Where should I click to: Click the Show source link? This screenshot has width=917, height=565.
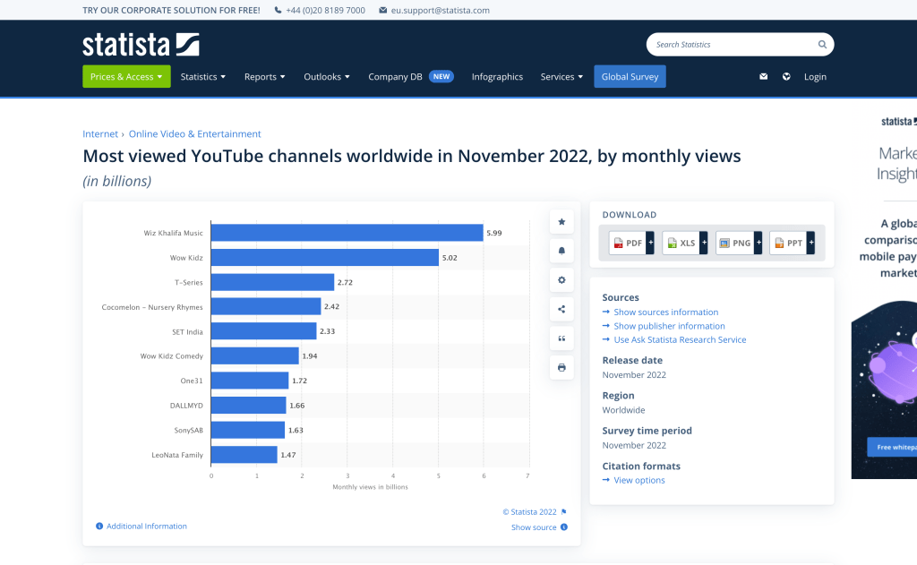coord(534,527)
